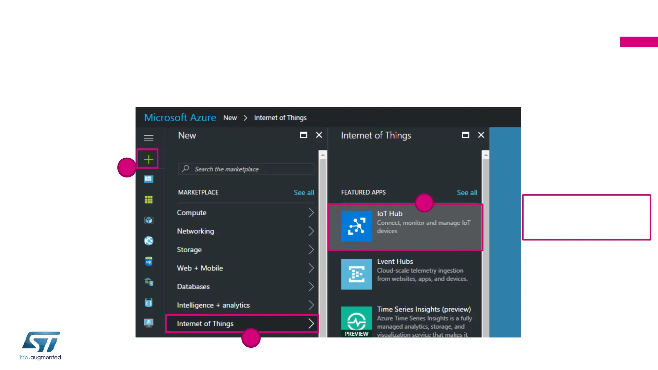Image resolution: width=658 pixels, height=370 pixels.
Task: Open the Databases marketplace category
Action: pyautogui.click(x=246, y=287)
